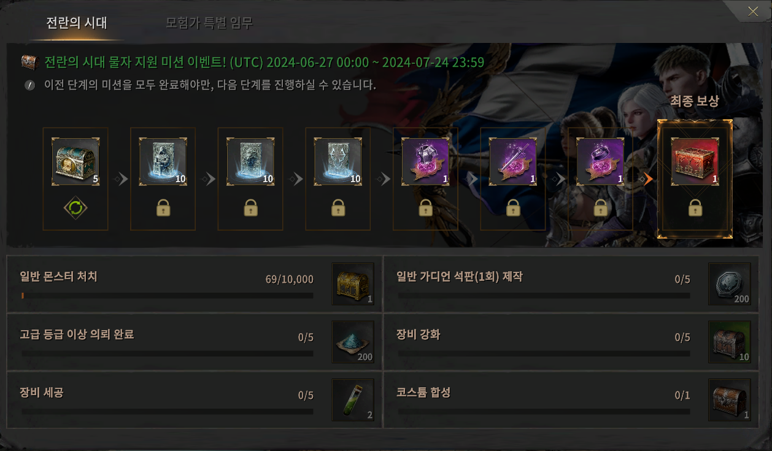Click the blue powder pile reward x200
This screenshot has height=451, width=772.
[353, 342]
